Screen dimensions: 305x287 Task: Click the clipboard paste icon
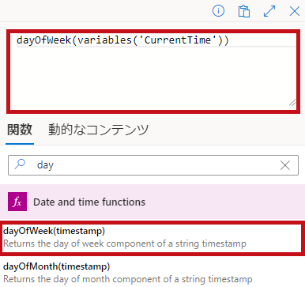244,11
